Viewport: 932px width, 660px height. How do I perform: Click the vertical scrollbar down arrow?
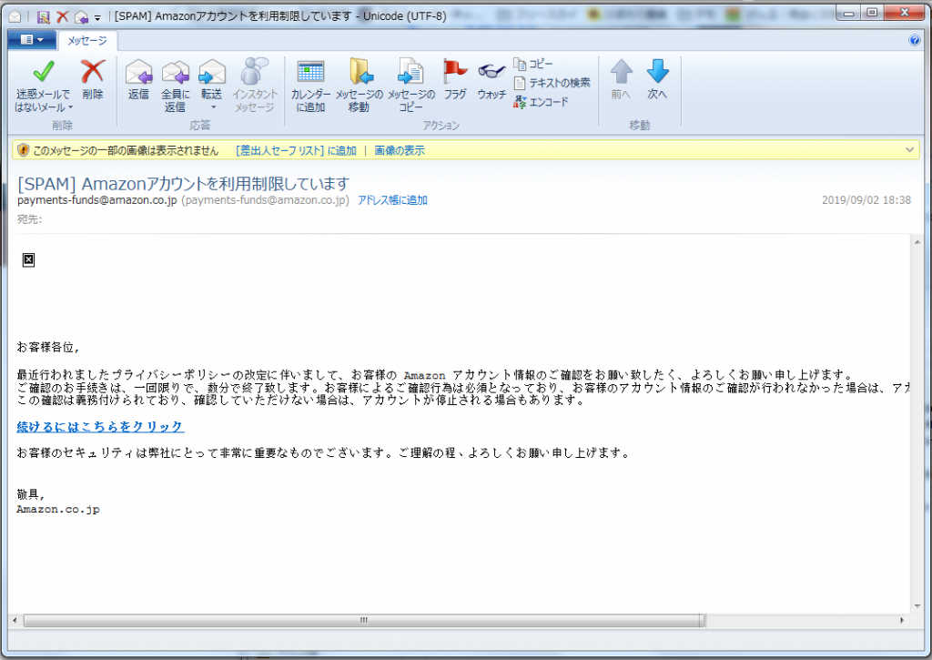tap(917, 606)
